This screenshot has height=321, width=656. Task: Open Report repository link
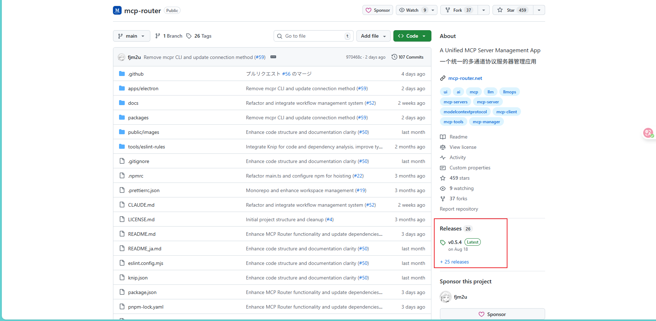[459, 209]
